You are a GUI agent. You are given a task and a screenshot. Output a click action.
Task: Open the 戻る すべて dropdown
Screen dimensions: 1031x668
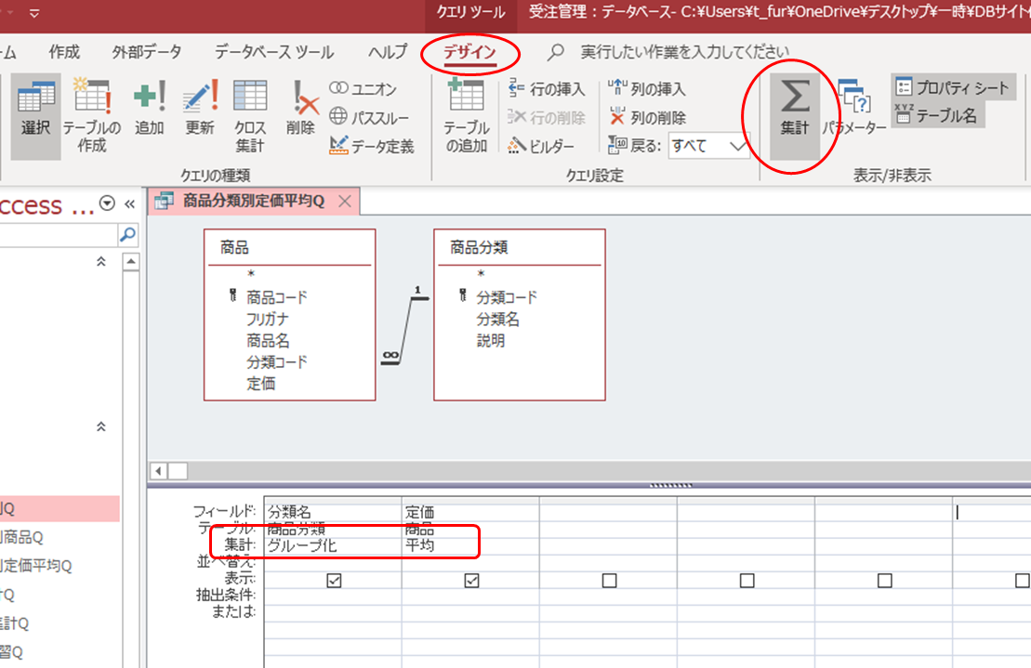(738, 146)
